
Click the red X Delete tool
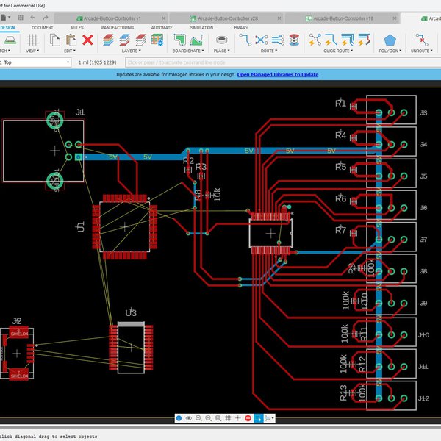[x=87, y=40]
